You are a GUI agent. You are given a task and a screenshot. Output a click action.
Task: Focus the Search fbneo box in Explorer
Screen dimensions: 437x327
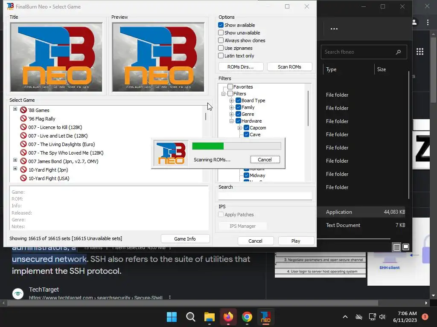tap(364, 52)
